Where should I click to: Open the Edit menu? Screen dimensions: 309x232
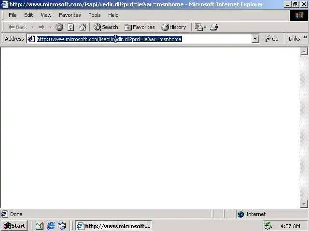tap(28, 15)
